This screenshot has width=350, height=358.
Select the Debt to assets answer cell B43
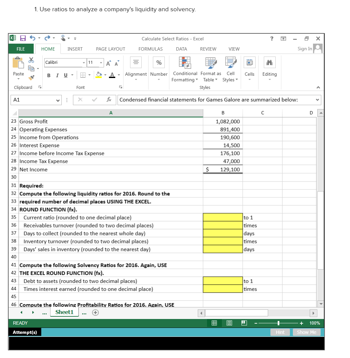click(223, 281)
